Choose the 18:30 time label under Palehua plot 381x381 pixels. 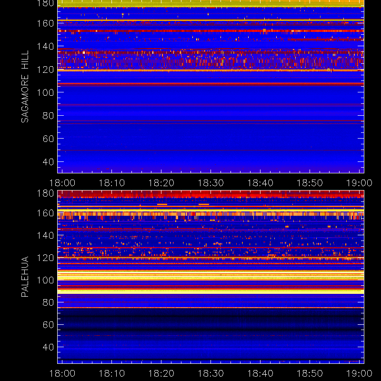pos(211,373)
